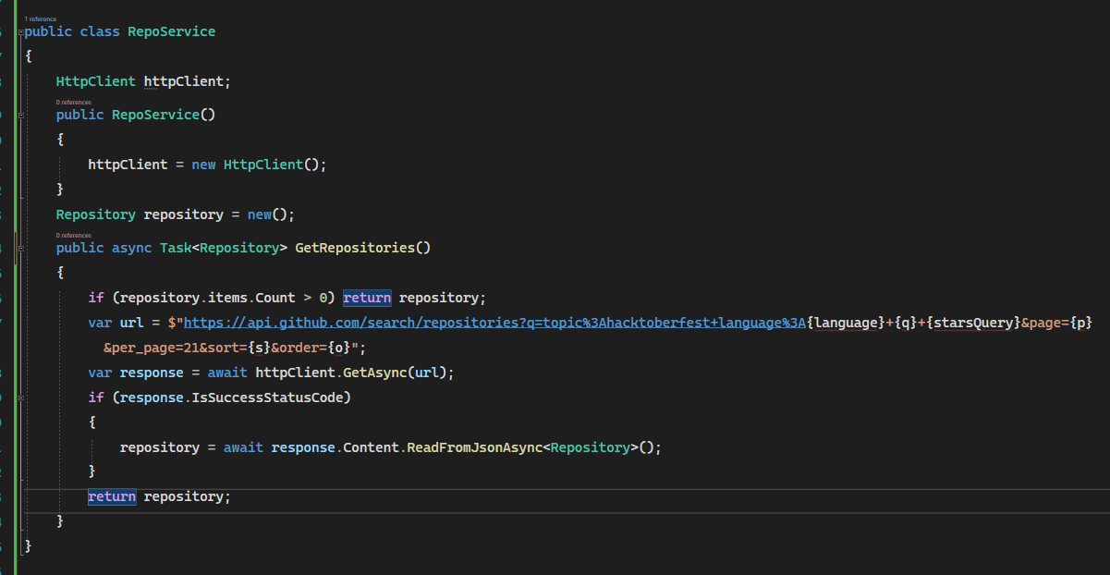Click the Content property of response
The width and height of the screenshot is (1110, 575).
click(x=371, y=447)
